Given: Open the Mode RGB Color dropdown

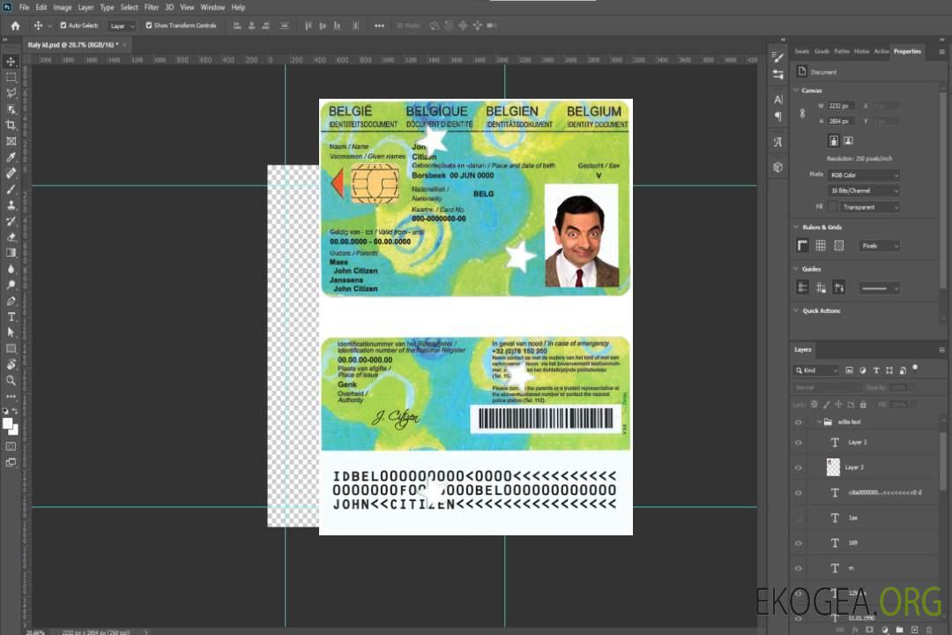Looking at the screenshot, I should pyautogui.click(x=863, y=175).
